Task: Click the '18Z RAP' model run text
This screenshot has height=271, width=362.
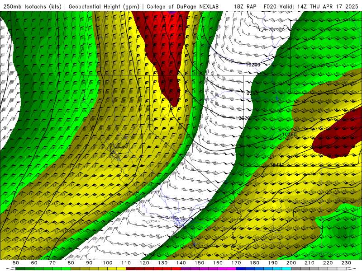Action: tap(245, 6)
